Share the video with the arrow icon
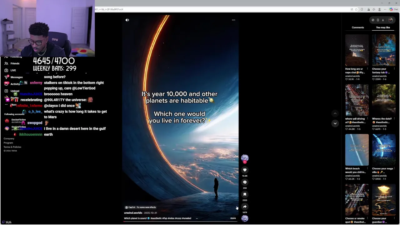The width and height of the screenshot is (400, 225). click(x=245, y=207)
